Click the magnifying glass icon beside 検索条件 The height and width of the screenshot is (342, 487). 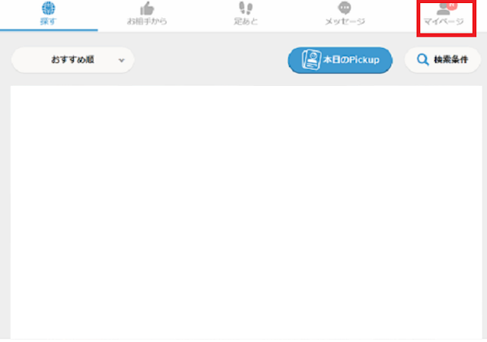[x=423, y=59]
